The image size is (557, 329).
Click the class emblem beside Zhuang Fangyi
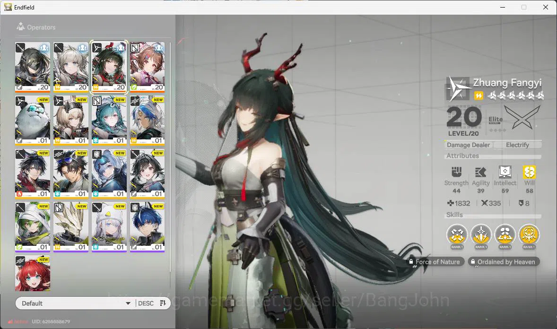pos(458,89)
